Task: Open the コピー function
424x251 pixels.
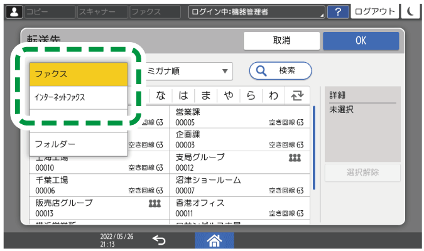Action: pyautogui.click(x=50, y=12)
